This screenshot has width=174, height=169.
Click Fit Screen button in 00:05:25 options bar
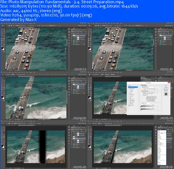point(107,74)
